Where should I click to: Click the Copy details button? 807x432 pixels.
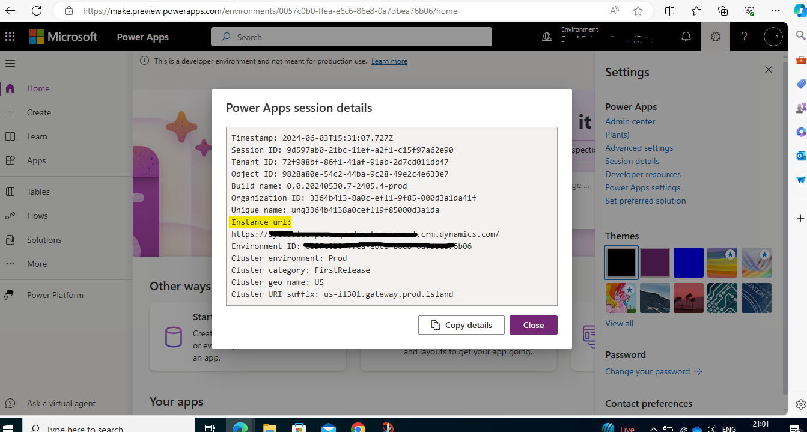click(461, 325)
